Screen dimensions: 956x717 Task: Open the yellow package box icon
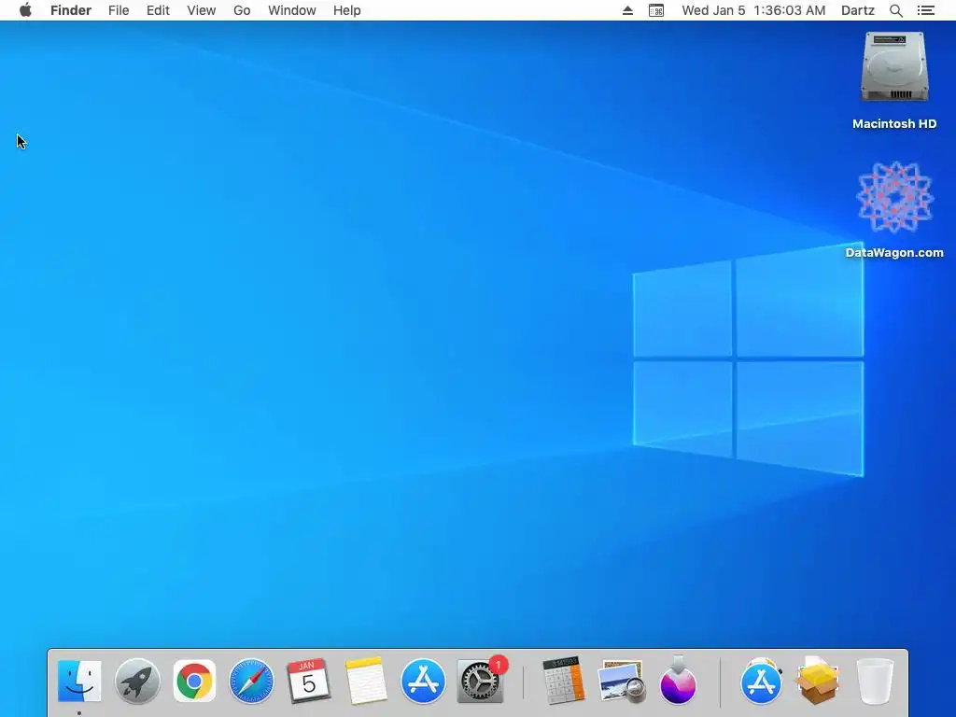tap(818, 681)
